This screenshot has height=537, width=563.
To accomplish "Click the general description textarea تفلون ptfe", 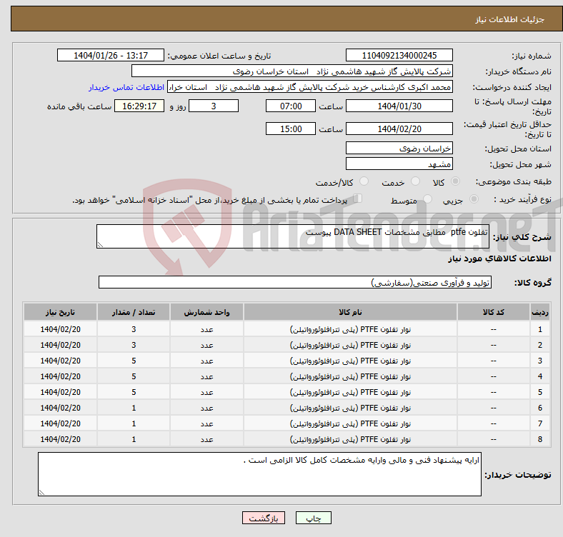I will tap(293, 236).
